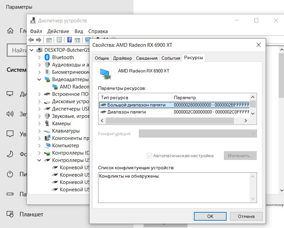Click the Найти search field in Settings

click(x=17, y=50)
